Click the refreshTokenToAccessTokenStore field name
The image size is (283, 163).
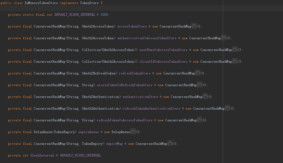pyautogui.click(x=125, y=120)
